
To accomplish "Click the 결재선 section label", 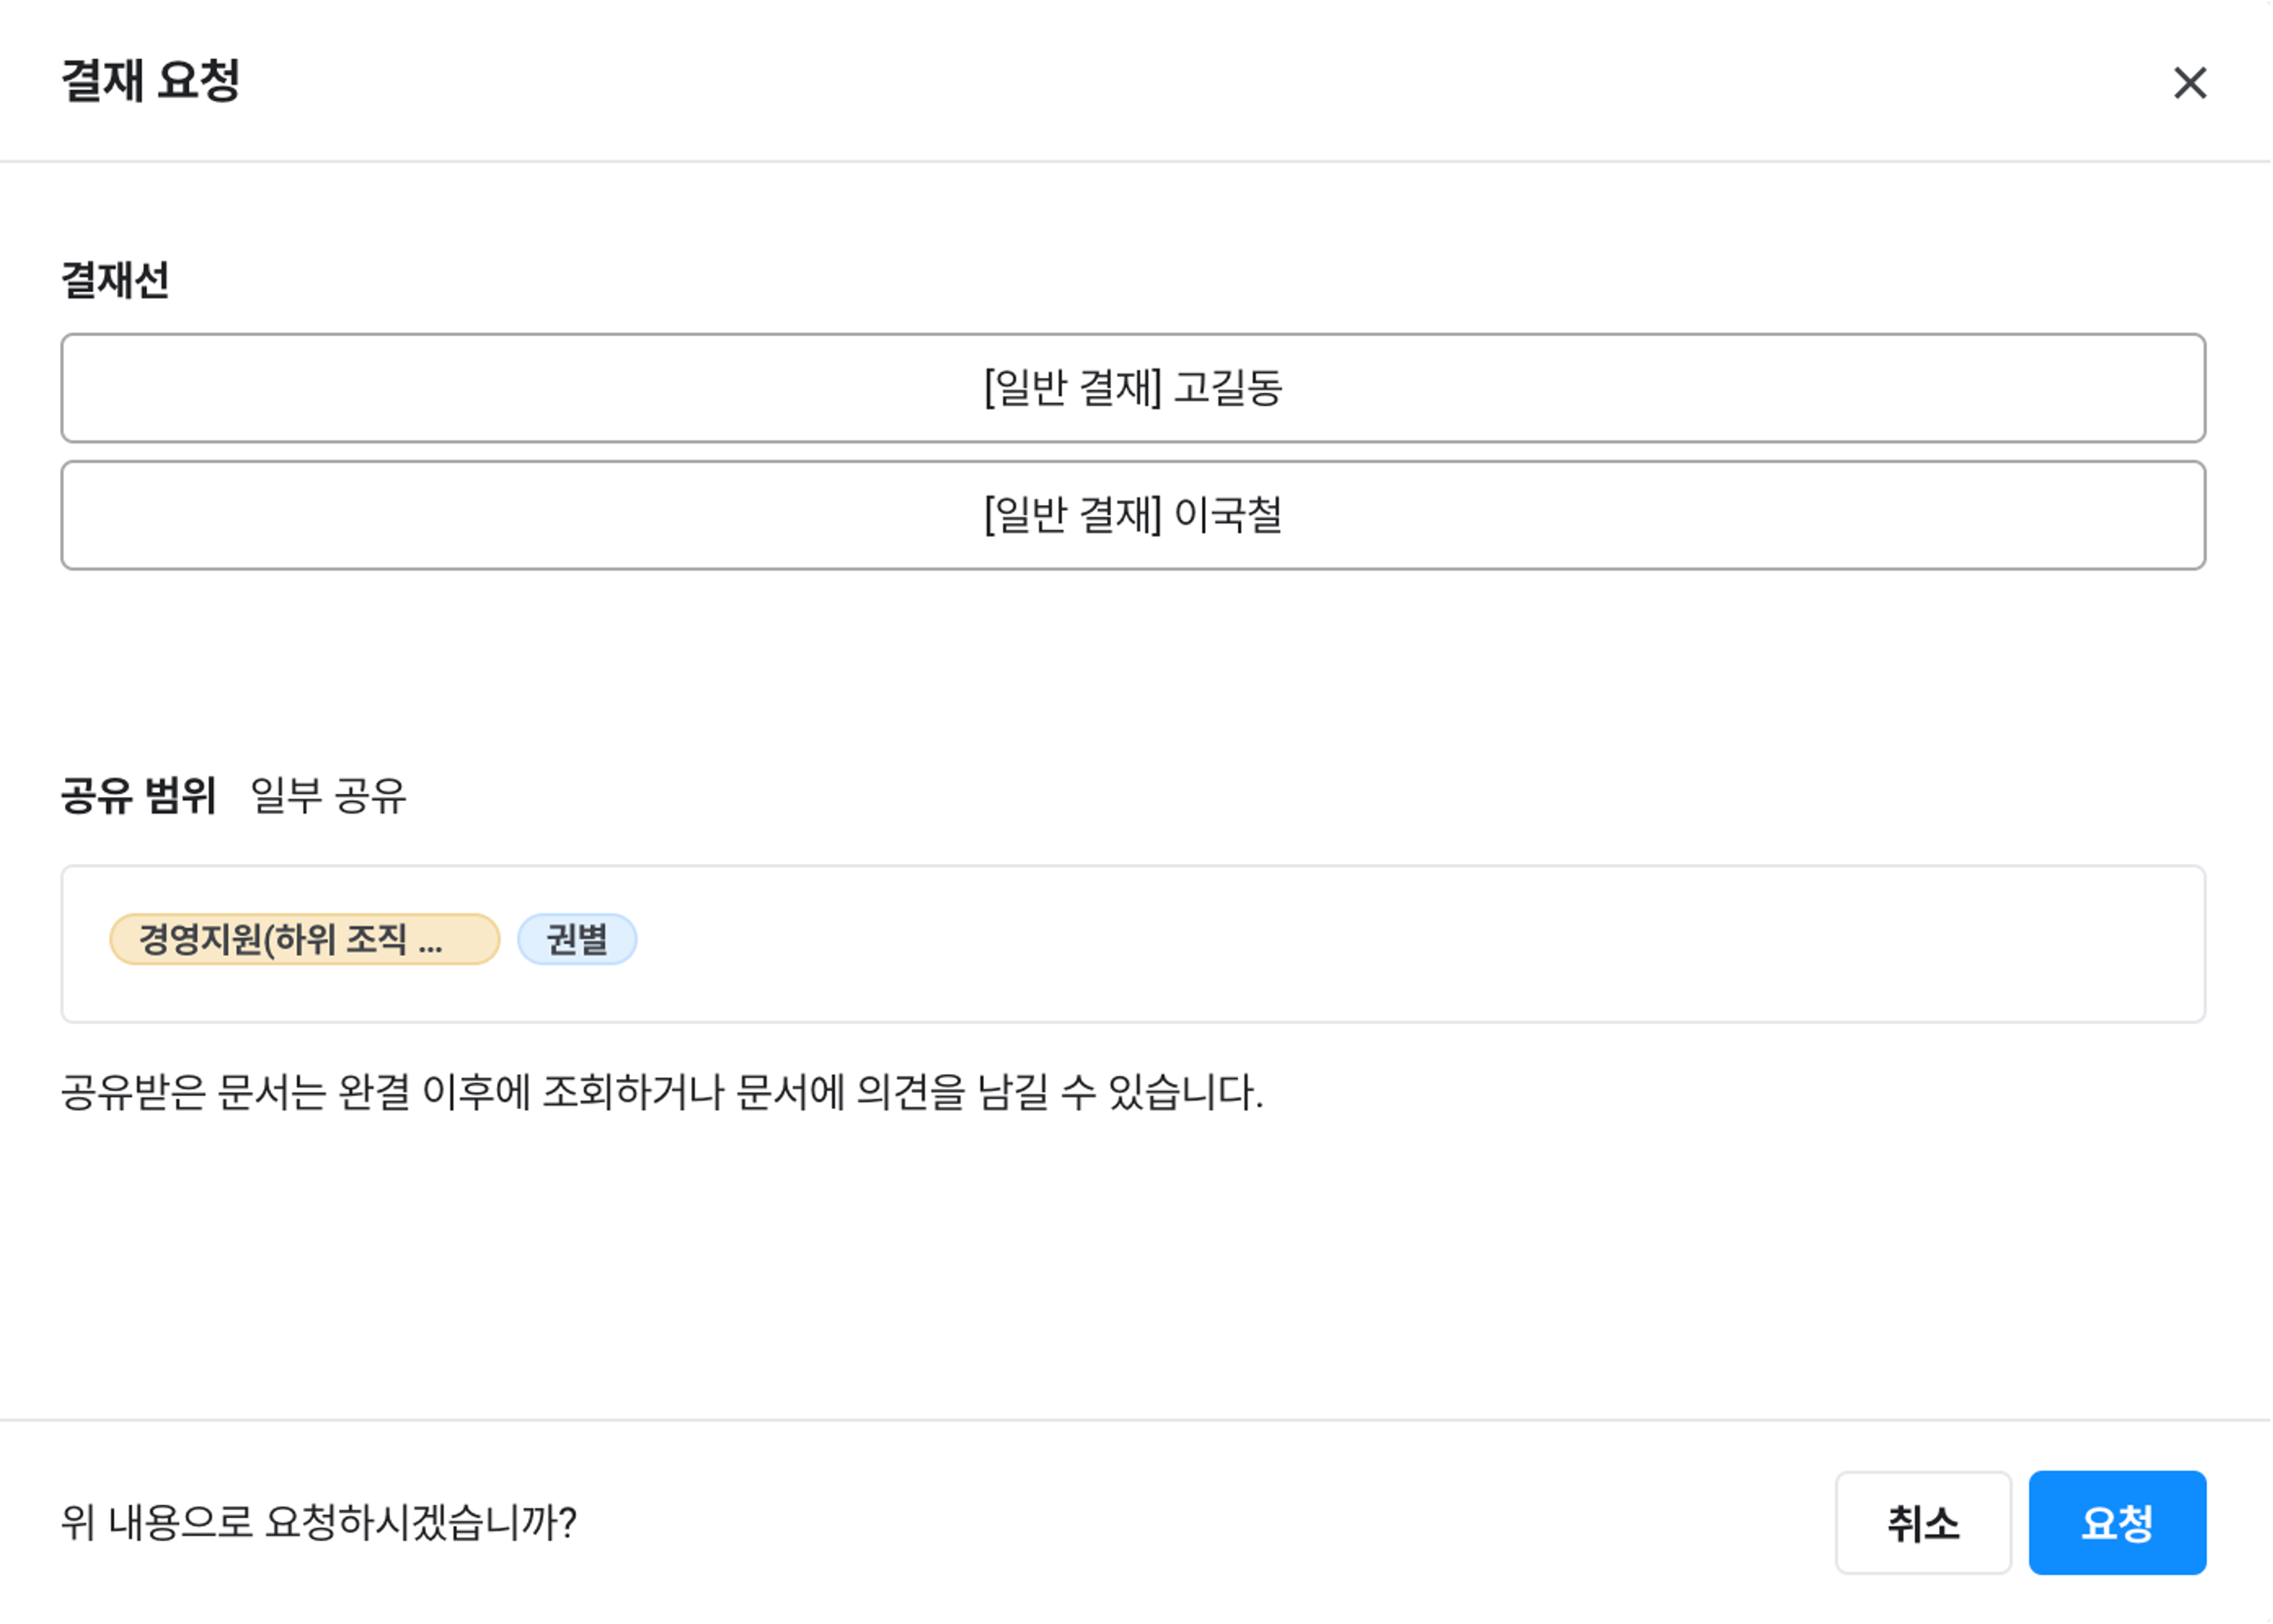I will pyautogui.click(x=115, y=279).
